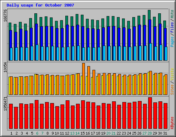Click the "Files" legend label
This screenshot has height=137, width=176.
click(172, 27)
